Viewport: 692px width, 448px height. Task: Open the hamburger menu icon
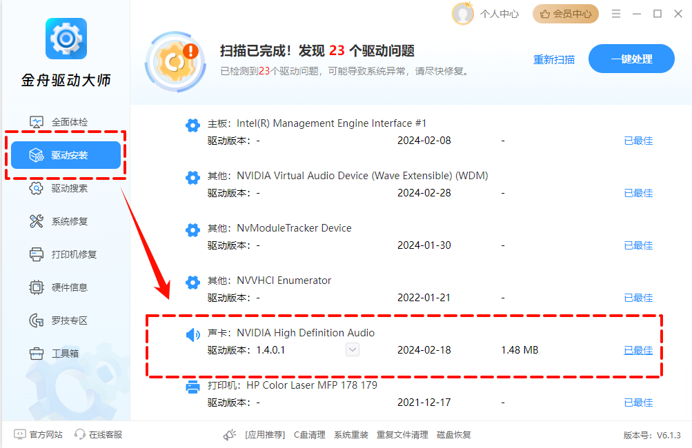pyautogui.click(x=616, y=14)
